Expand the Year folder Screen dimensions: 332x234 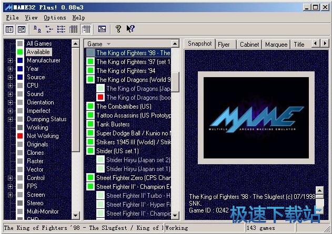[10, 69]
